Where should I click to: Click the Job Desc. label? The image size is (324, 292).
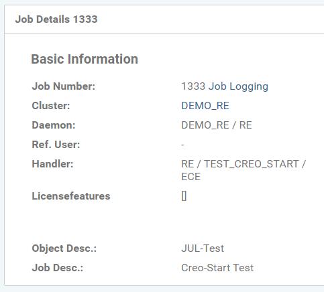pyautogui.click(x=58, y=268)
